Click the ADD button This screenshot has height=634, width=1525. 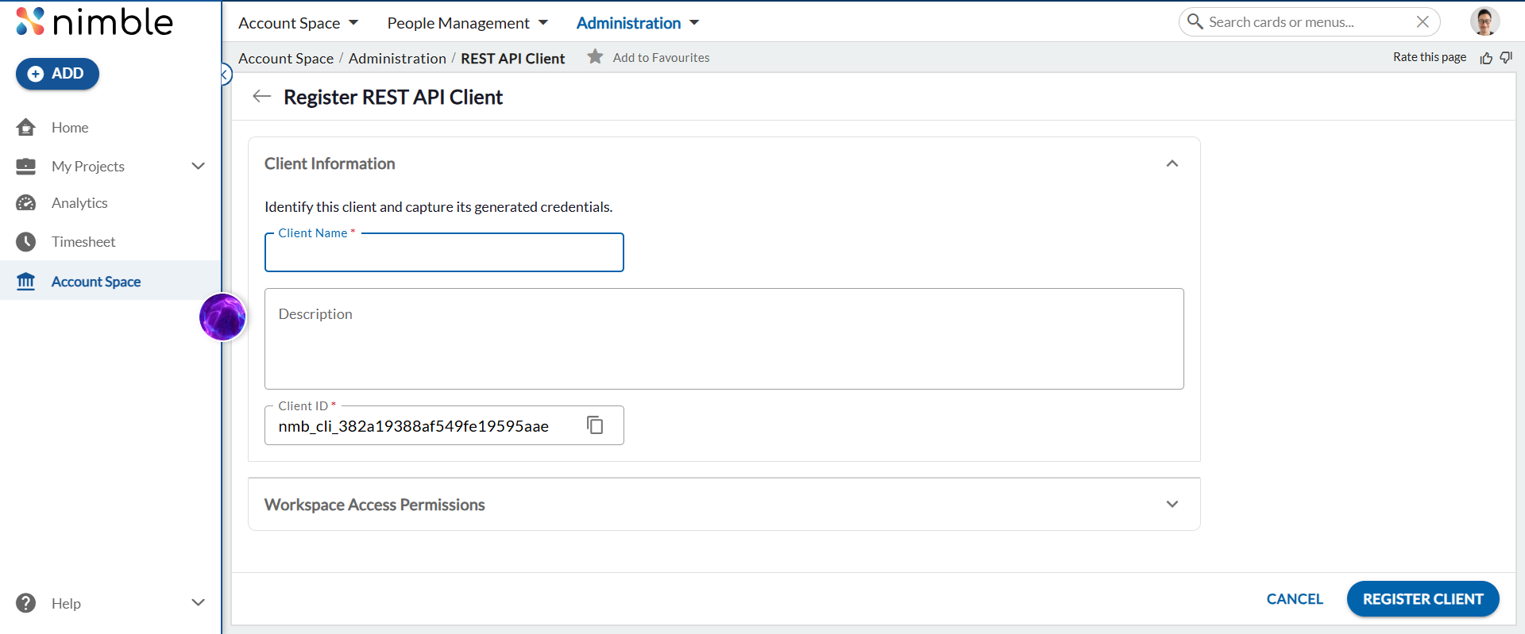(57, 74)
